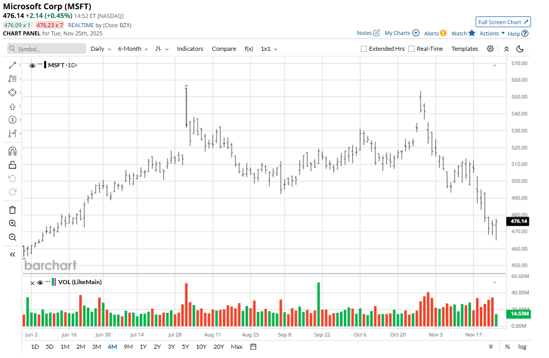
Task: Click the 476.14 current price label
Action: click(519, 221)
